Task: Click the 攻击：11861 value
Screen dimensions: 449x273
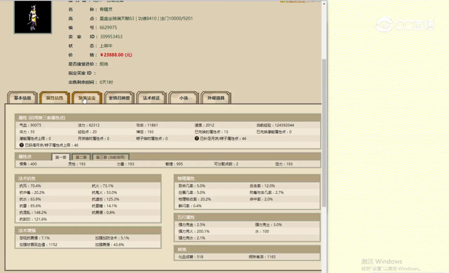Action: coord(147,125)
